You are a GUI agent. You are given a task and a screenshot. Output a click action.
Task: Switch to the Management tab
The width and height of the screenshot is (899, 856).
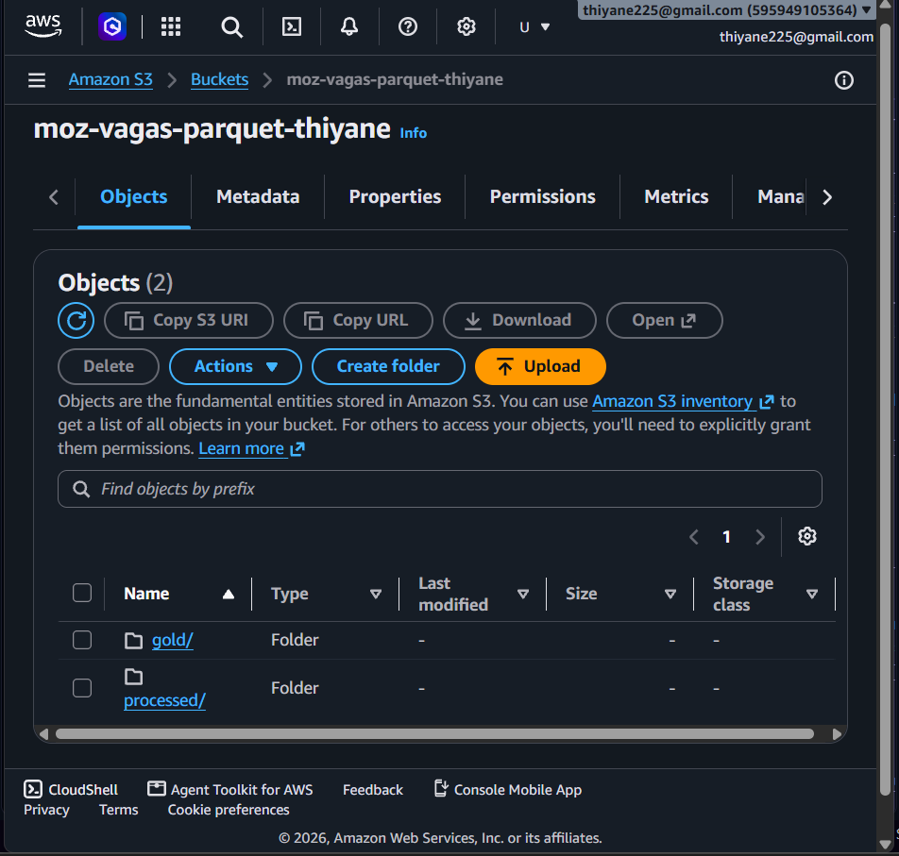tap(781, 197)
